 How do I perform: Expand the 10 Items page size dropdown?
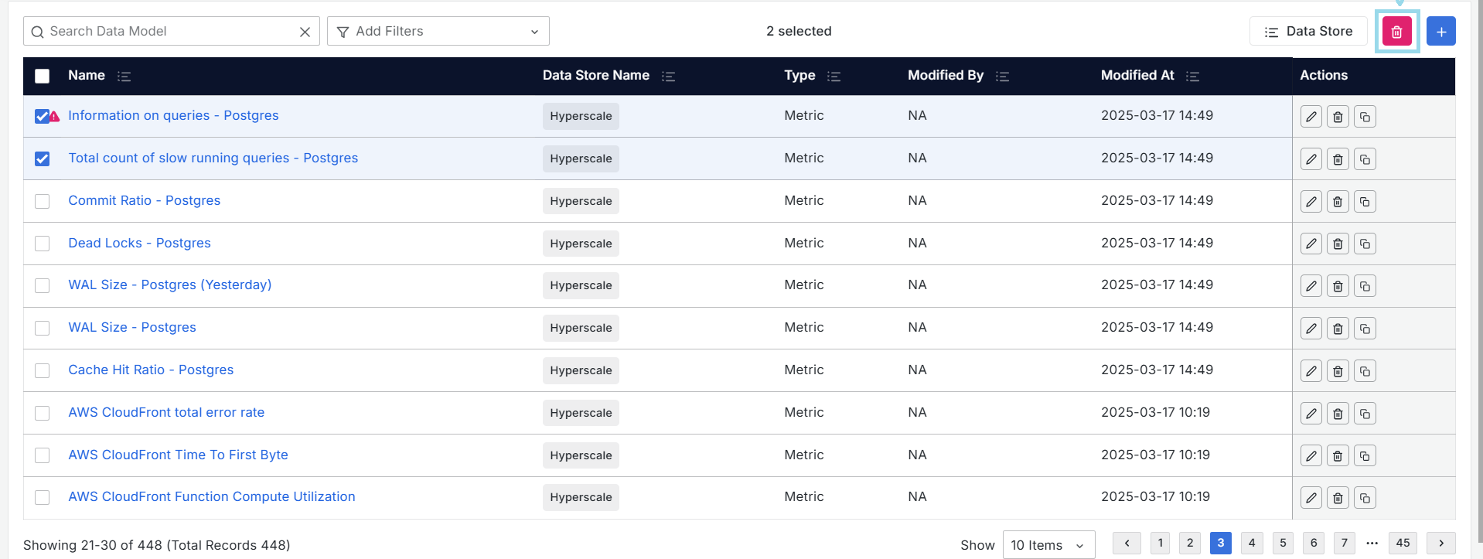pos(1048,545)
